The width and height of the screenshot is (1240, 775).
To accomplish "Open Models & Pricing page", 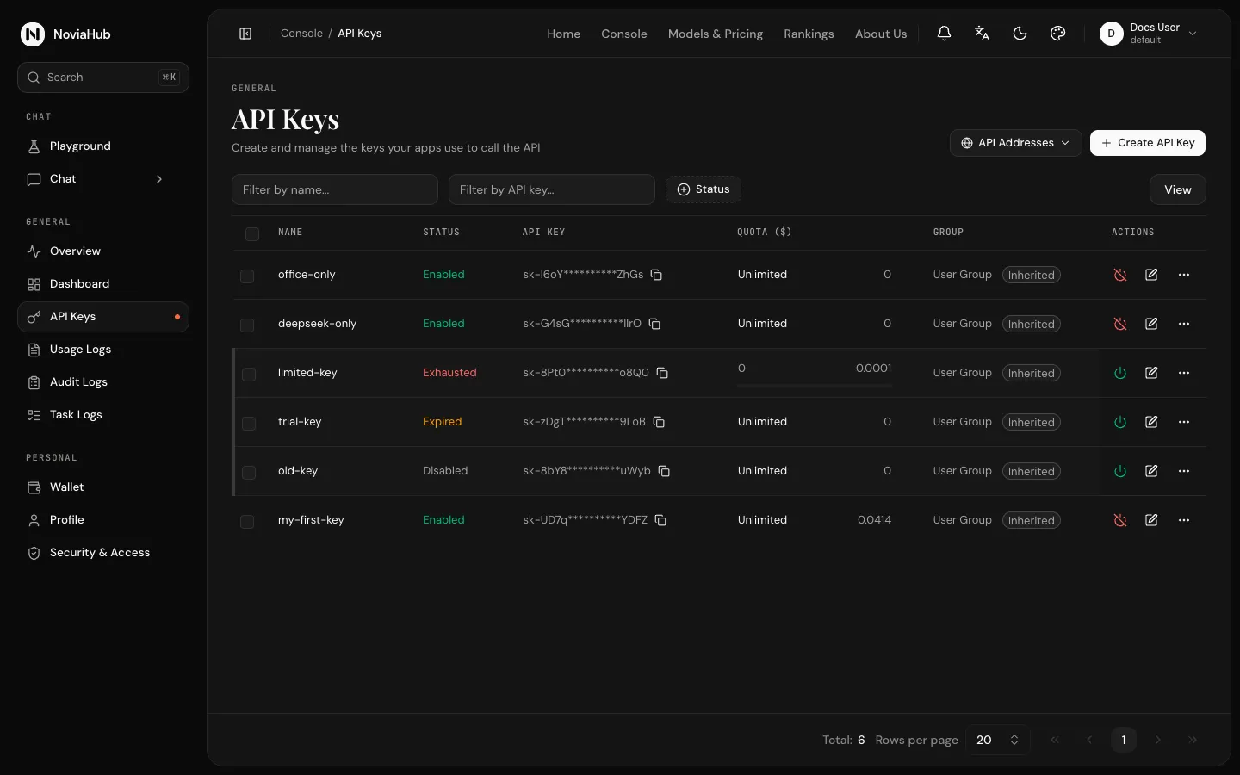I will (x=716, y=34).
